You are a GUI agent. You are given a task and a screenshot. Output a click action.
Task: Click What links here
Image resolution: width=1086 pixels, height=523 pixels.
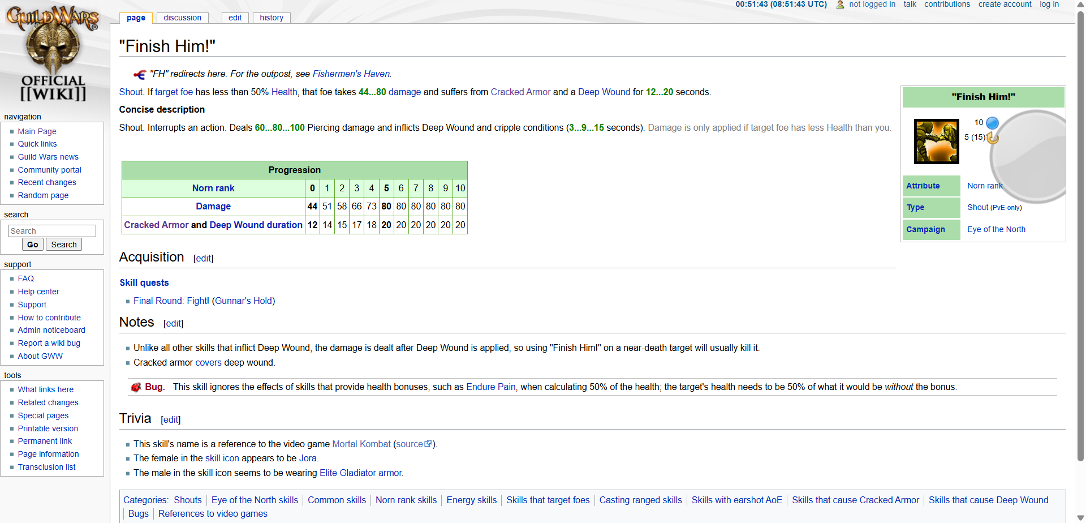45,389
